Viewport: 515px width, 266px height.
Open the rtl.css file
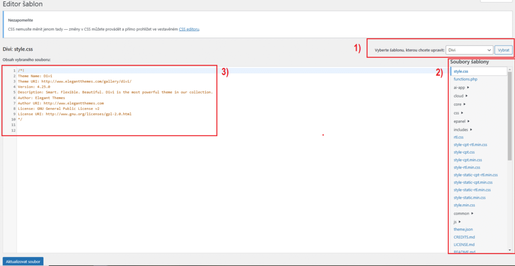458,137
